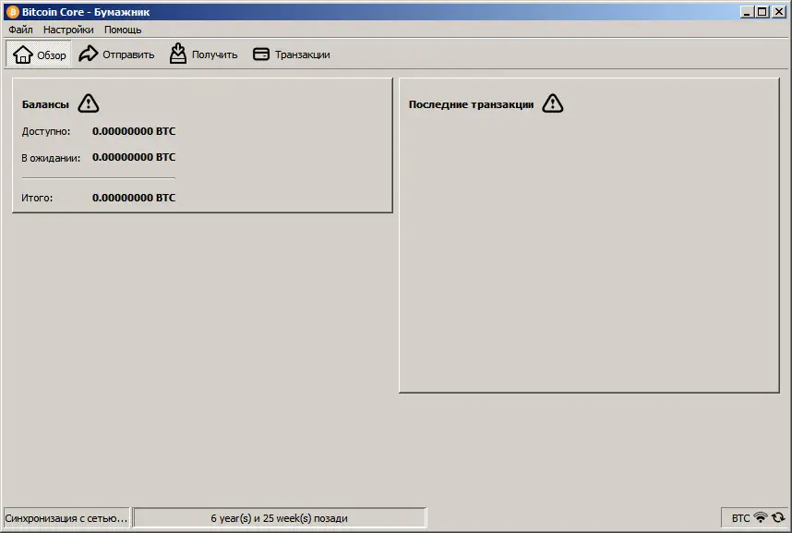The image size is (792, 533).
Task: Open the Обзор overview tab
Action: tap(40, 55)
